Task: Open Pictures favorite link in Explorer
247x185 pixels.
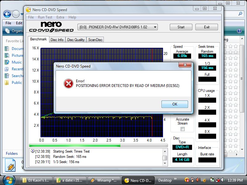Action: [14, 55]
